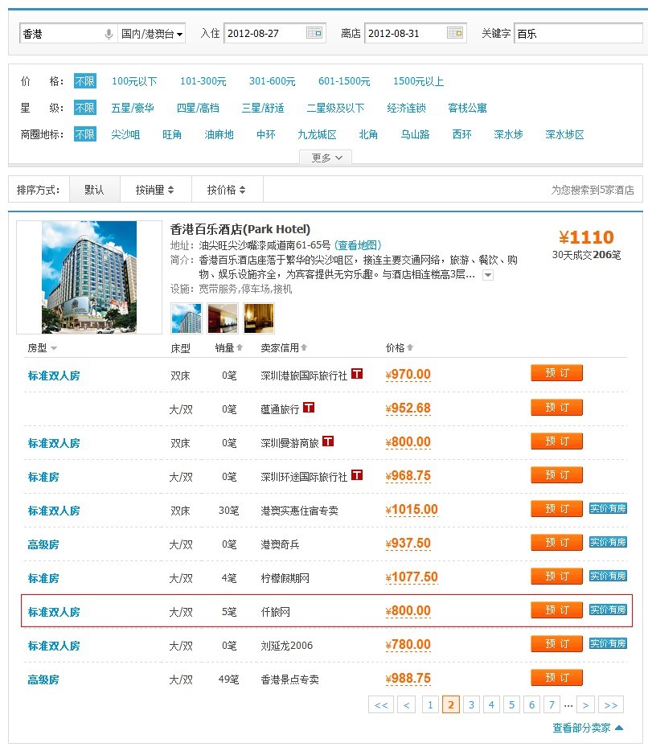The image size is (648, 747).
Task: Sort rooms by 销量 column arrow
Action: 240,347
